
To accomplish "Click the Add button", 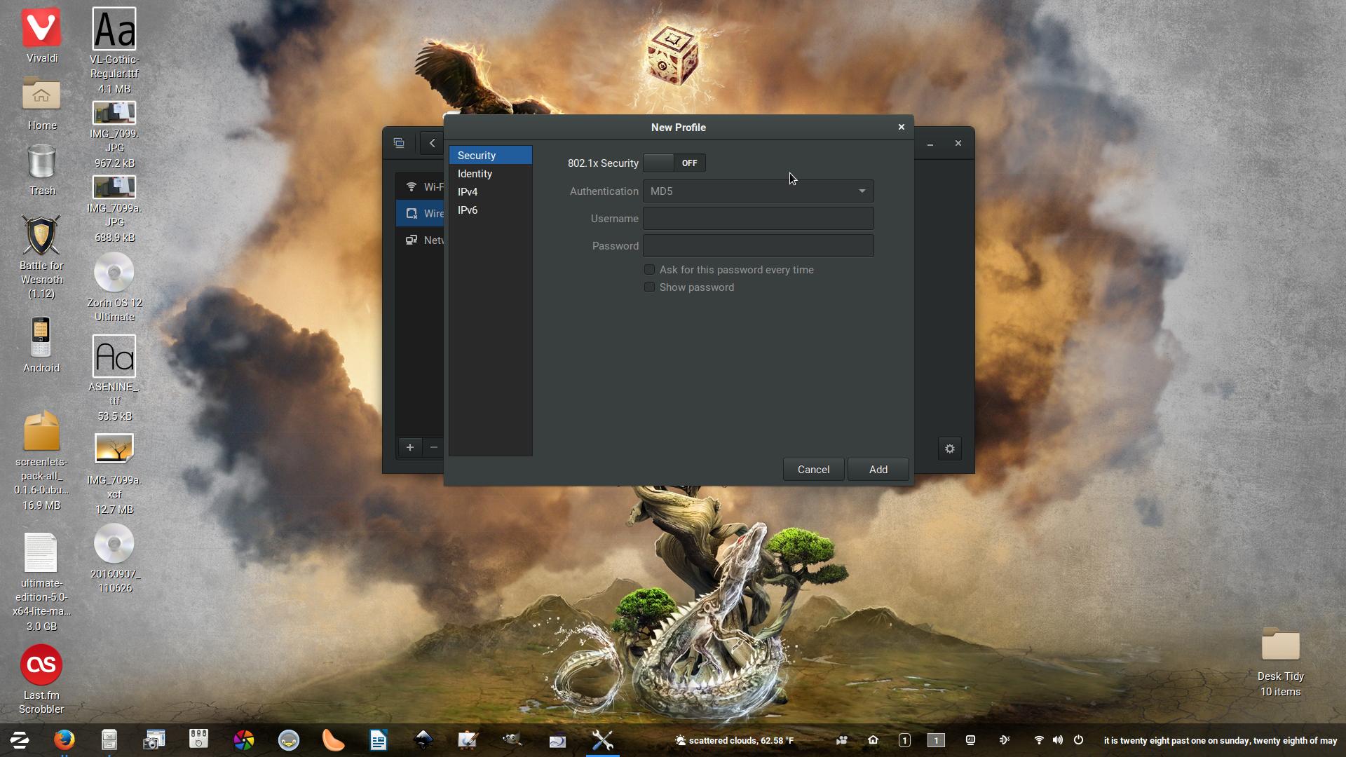I will pos(878,470).
